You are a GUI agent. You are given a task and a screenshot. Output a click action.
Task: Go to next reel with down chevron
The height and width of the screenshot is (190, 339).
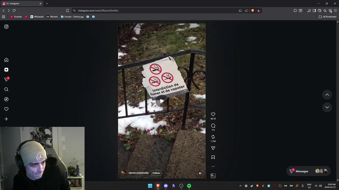[x=327, y=107]
